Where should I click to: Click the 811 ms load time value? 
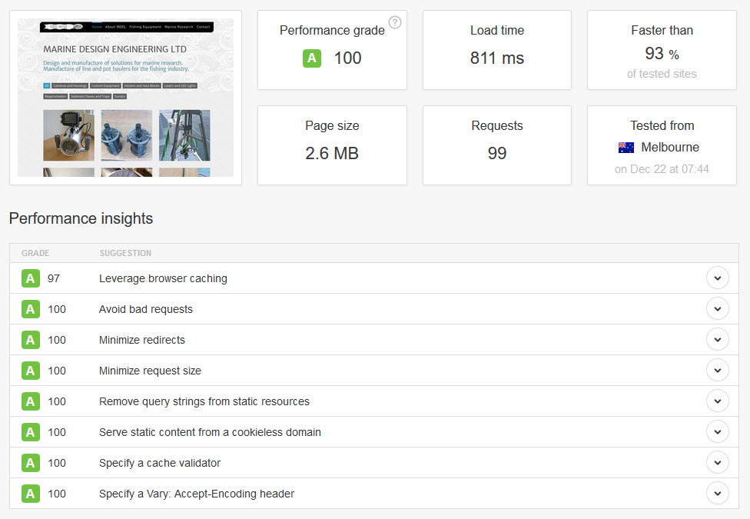(497, 58)
